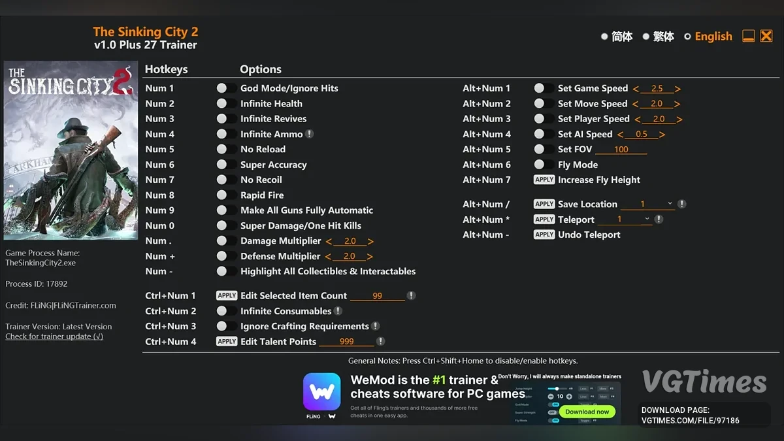Enable Super Damage/One Hit Kills
Image resolution: width=784 pixels, height=441 pixels.
coord(226,225)
